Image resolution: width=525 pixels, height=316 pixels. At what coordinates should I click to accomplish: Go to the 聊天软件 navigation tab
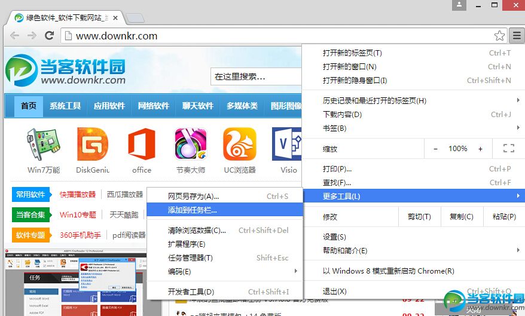pos(198,106)
